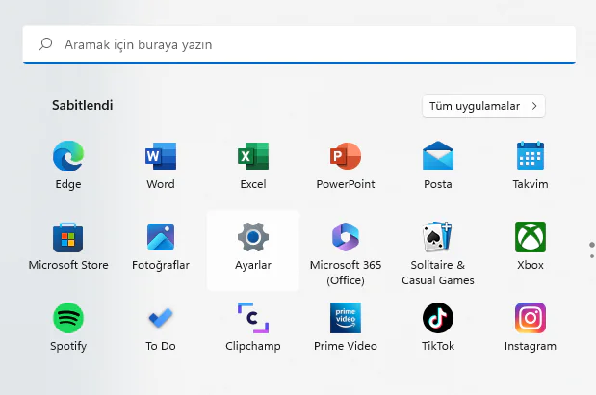Launch Instagram
The height and width of the screenshot is (395, 596).
pyautogui.click(x=531, y=327)
